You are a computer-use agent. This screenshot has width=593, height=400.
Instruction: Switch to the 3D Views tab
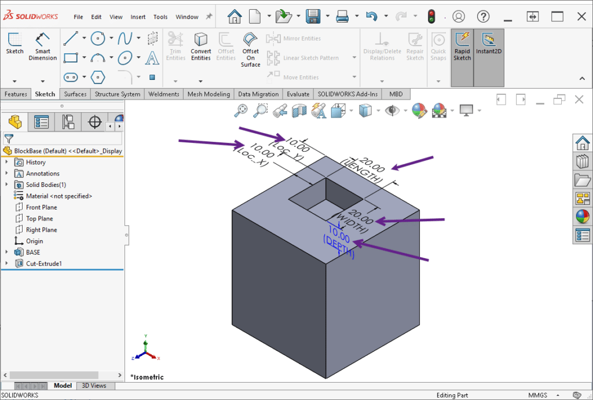pyautogui.click(x=95, y=386)
